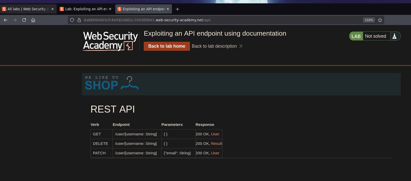Click the DELETE verb cell
The width and height of the screenshot is (411, 181).
click(101, 144)
